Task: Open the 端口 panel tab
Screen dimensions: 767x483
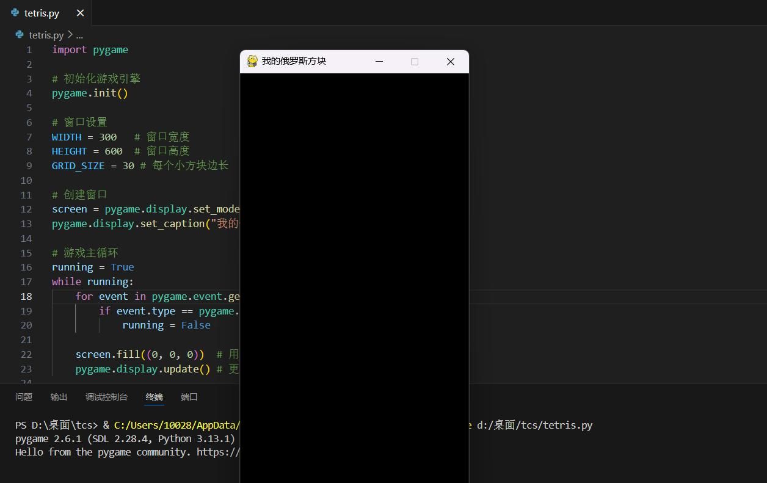Action: click(x=189, y=397)
